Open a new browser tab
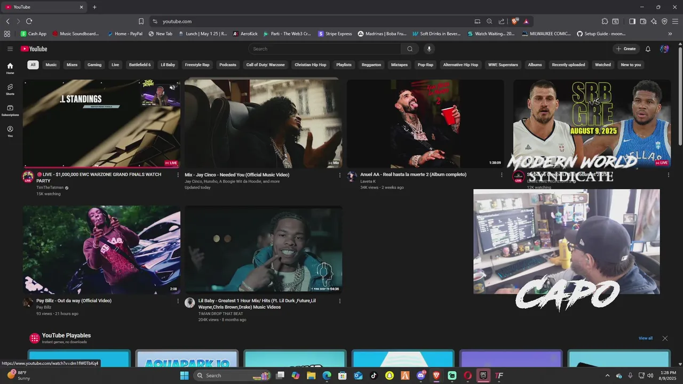 click(x=94, y=7)
